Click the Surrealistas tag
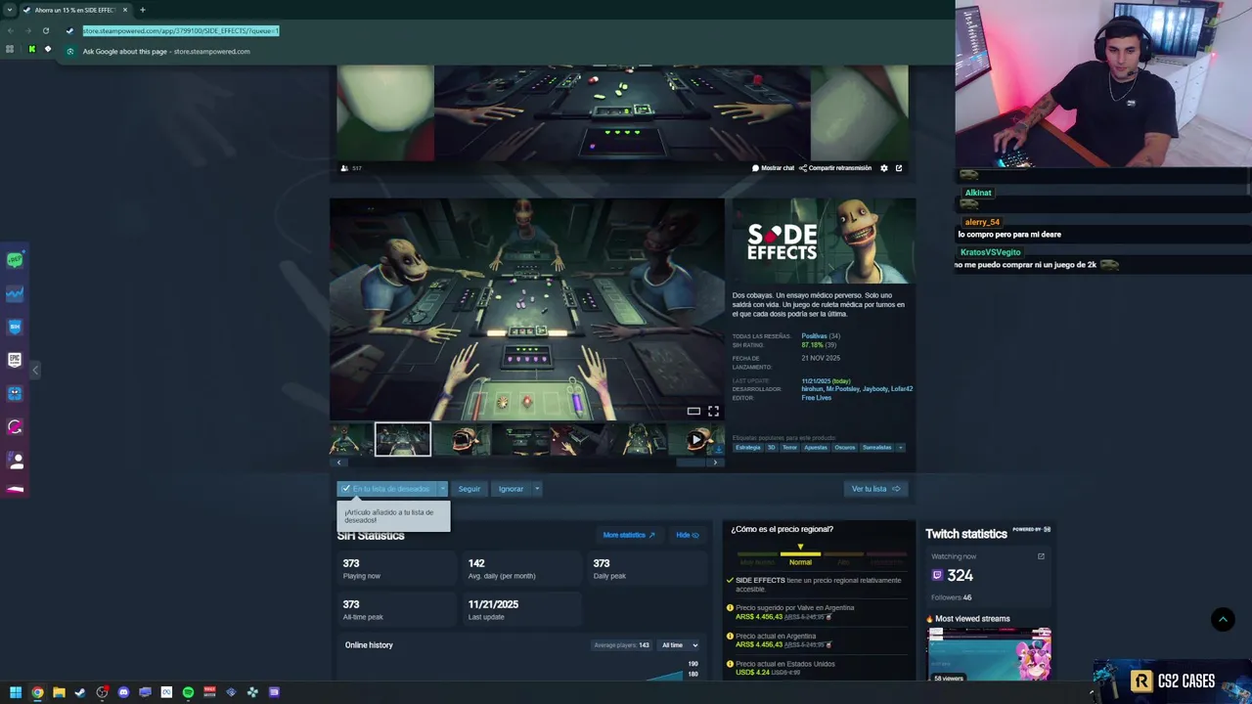The height and width of the screenshot is (704, 1252). [x=877, y=448]
